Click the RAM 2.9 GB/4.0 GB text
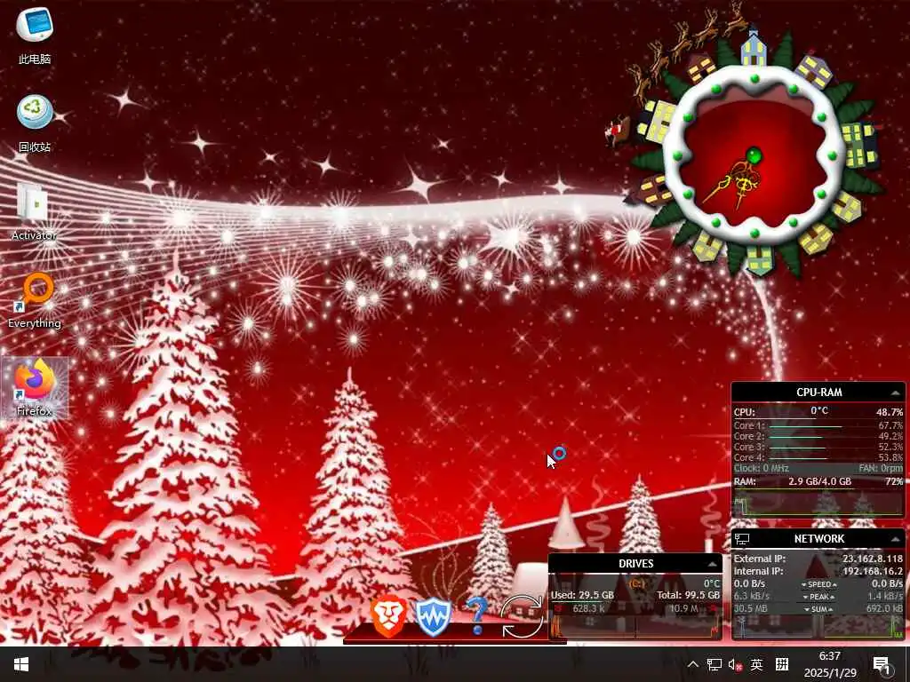Screen dimensions: 910x682 point(820,481)
